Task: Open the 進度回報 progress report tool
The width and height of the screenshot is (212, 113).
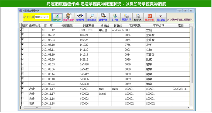Action: [x=80, y=17]
